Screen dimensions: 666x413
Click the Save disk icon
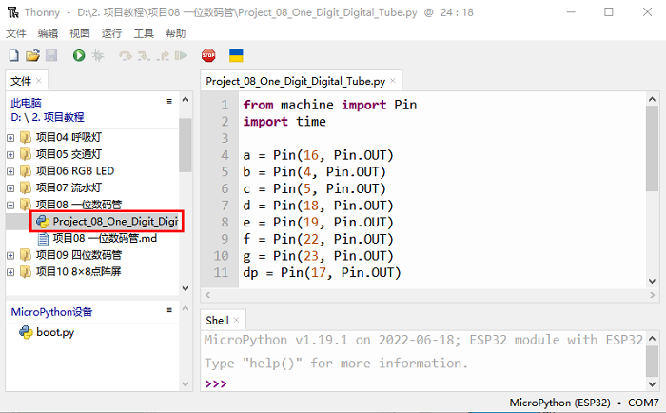pos(51,56)
